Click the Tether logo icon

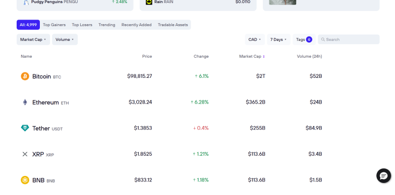click(x=25, y=128)
